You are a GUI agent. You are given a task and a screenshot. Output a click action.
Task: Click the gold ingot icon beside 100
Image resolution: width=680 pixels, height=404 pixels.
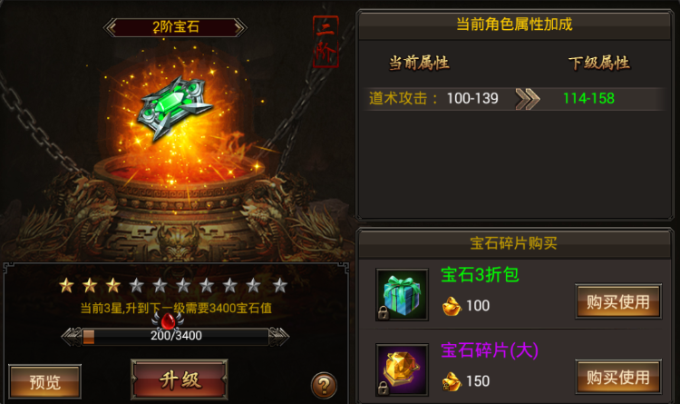point(452,306)
